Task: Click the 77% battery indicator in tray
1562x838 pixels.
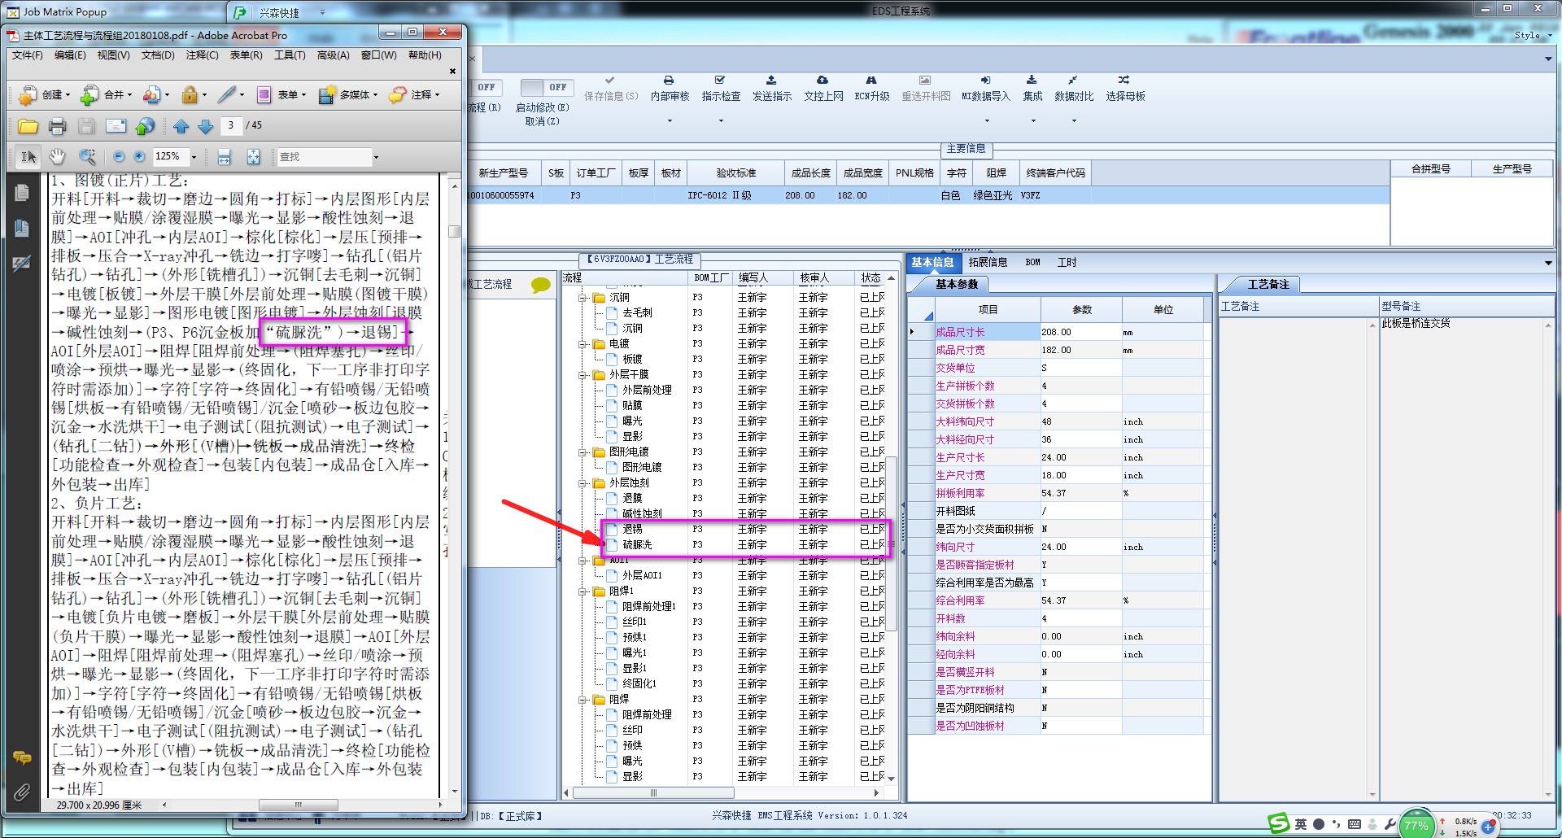Action: click(x=1416, y=825)
